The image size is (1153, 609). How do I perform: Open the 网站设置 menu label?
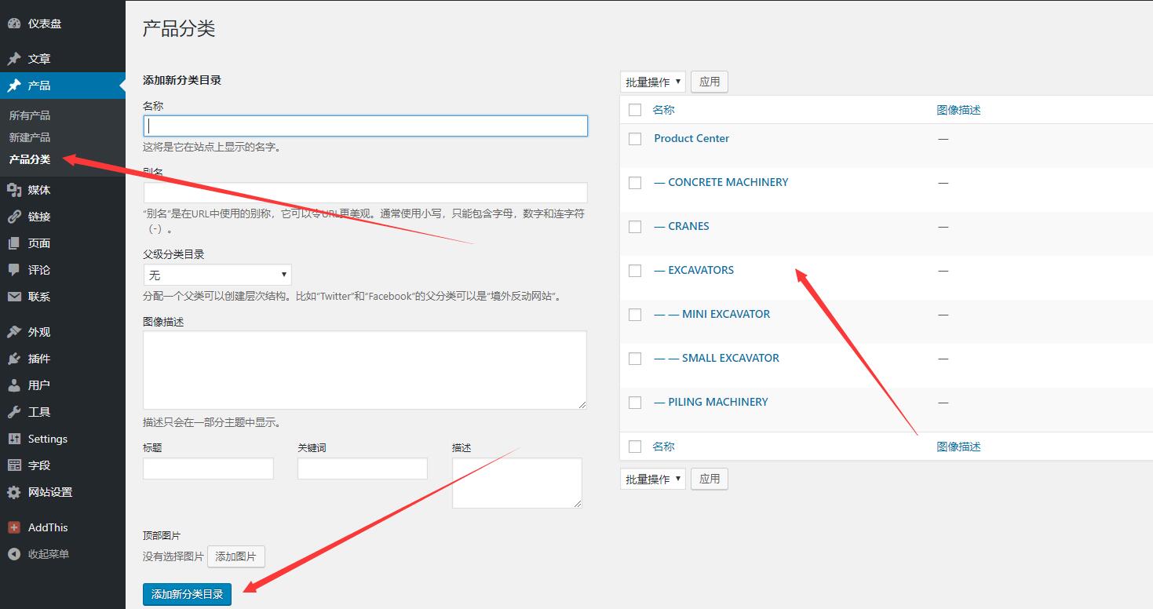pyautogui.click(x=50, y=492)
